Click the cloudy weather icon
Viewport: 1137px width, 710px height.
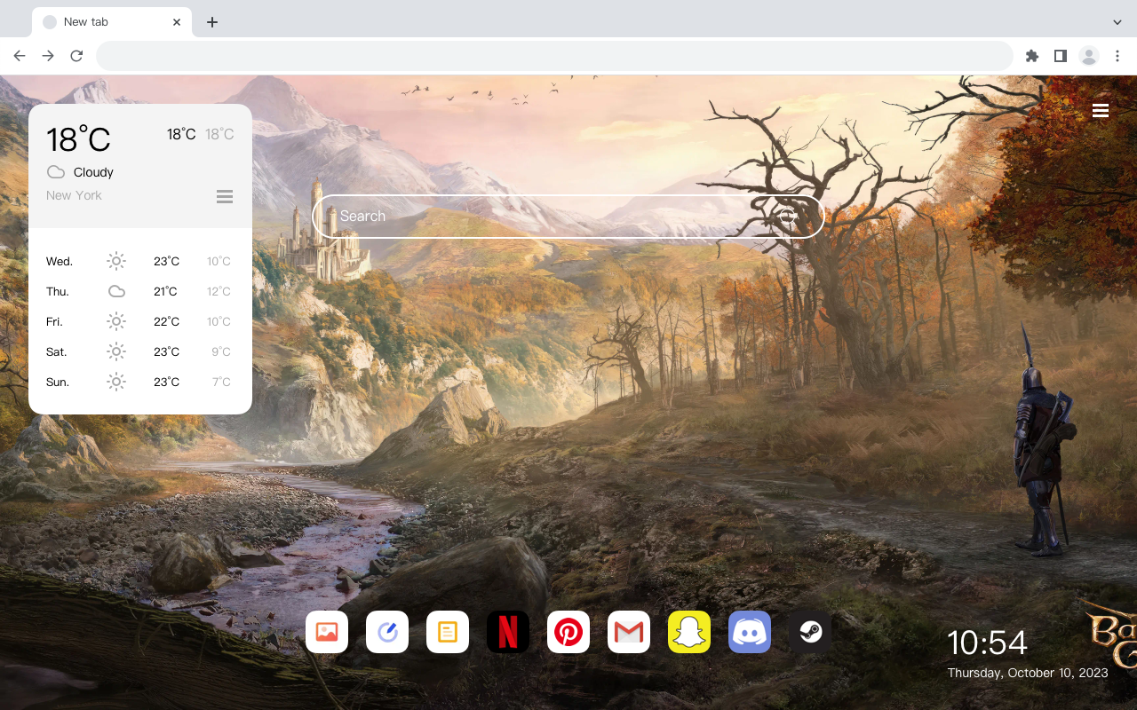pyautogui.click(x=56, y=172)
